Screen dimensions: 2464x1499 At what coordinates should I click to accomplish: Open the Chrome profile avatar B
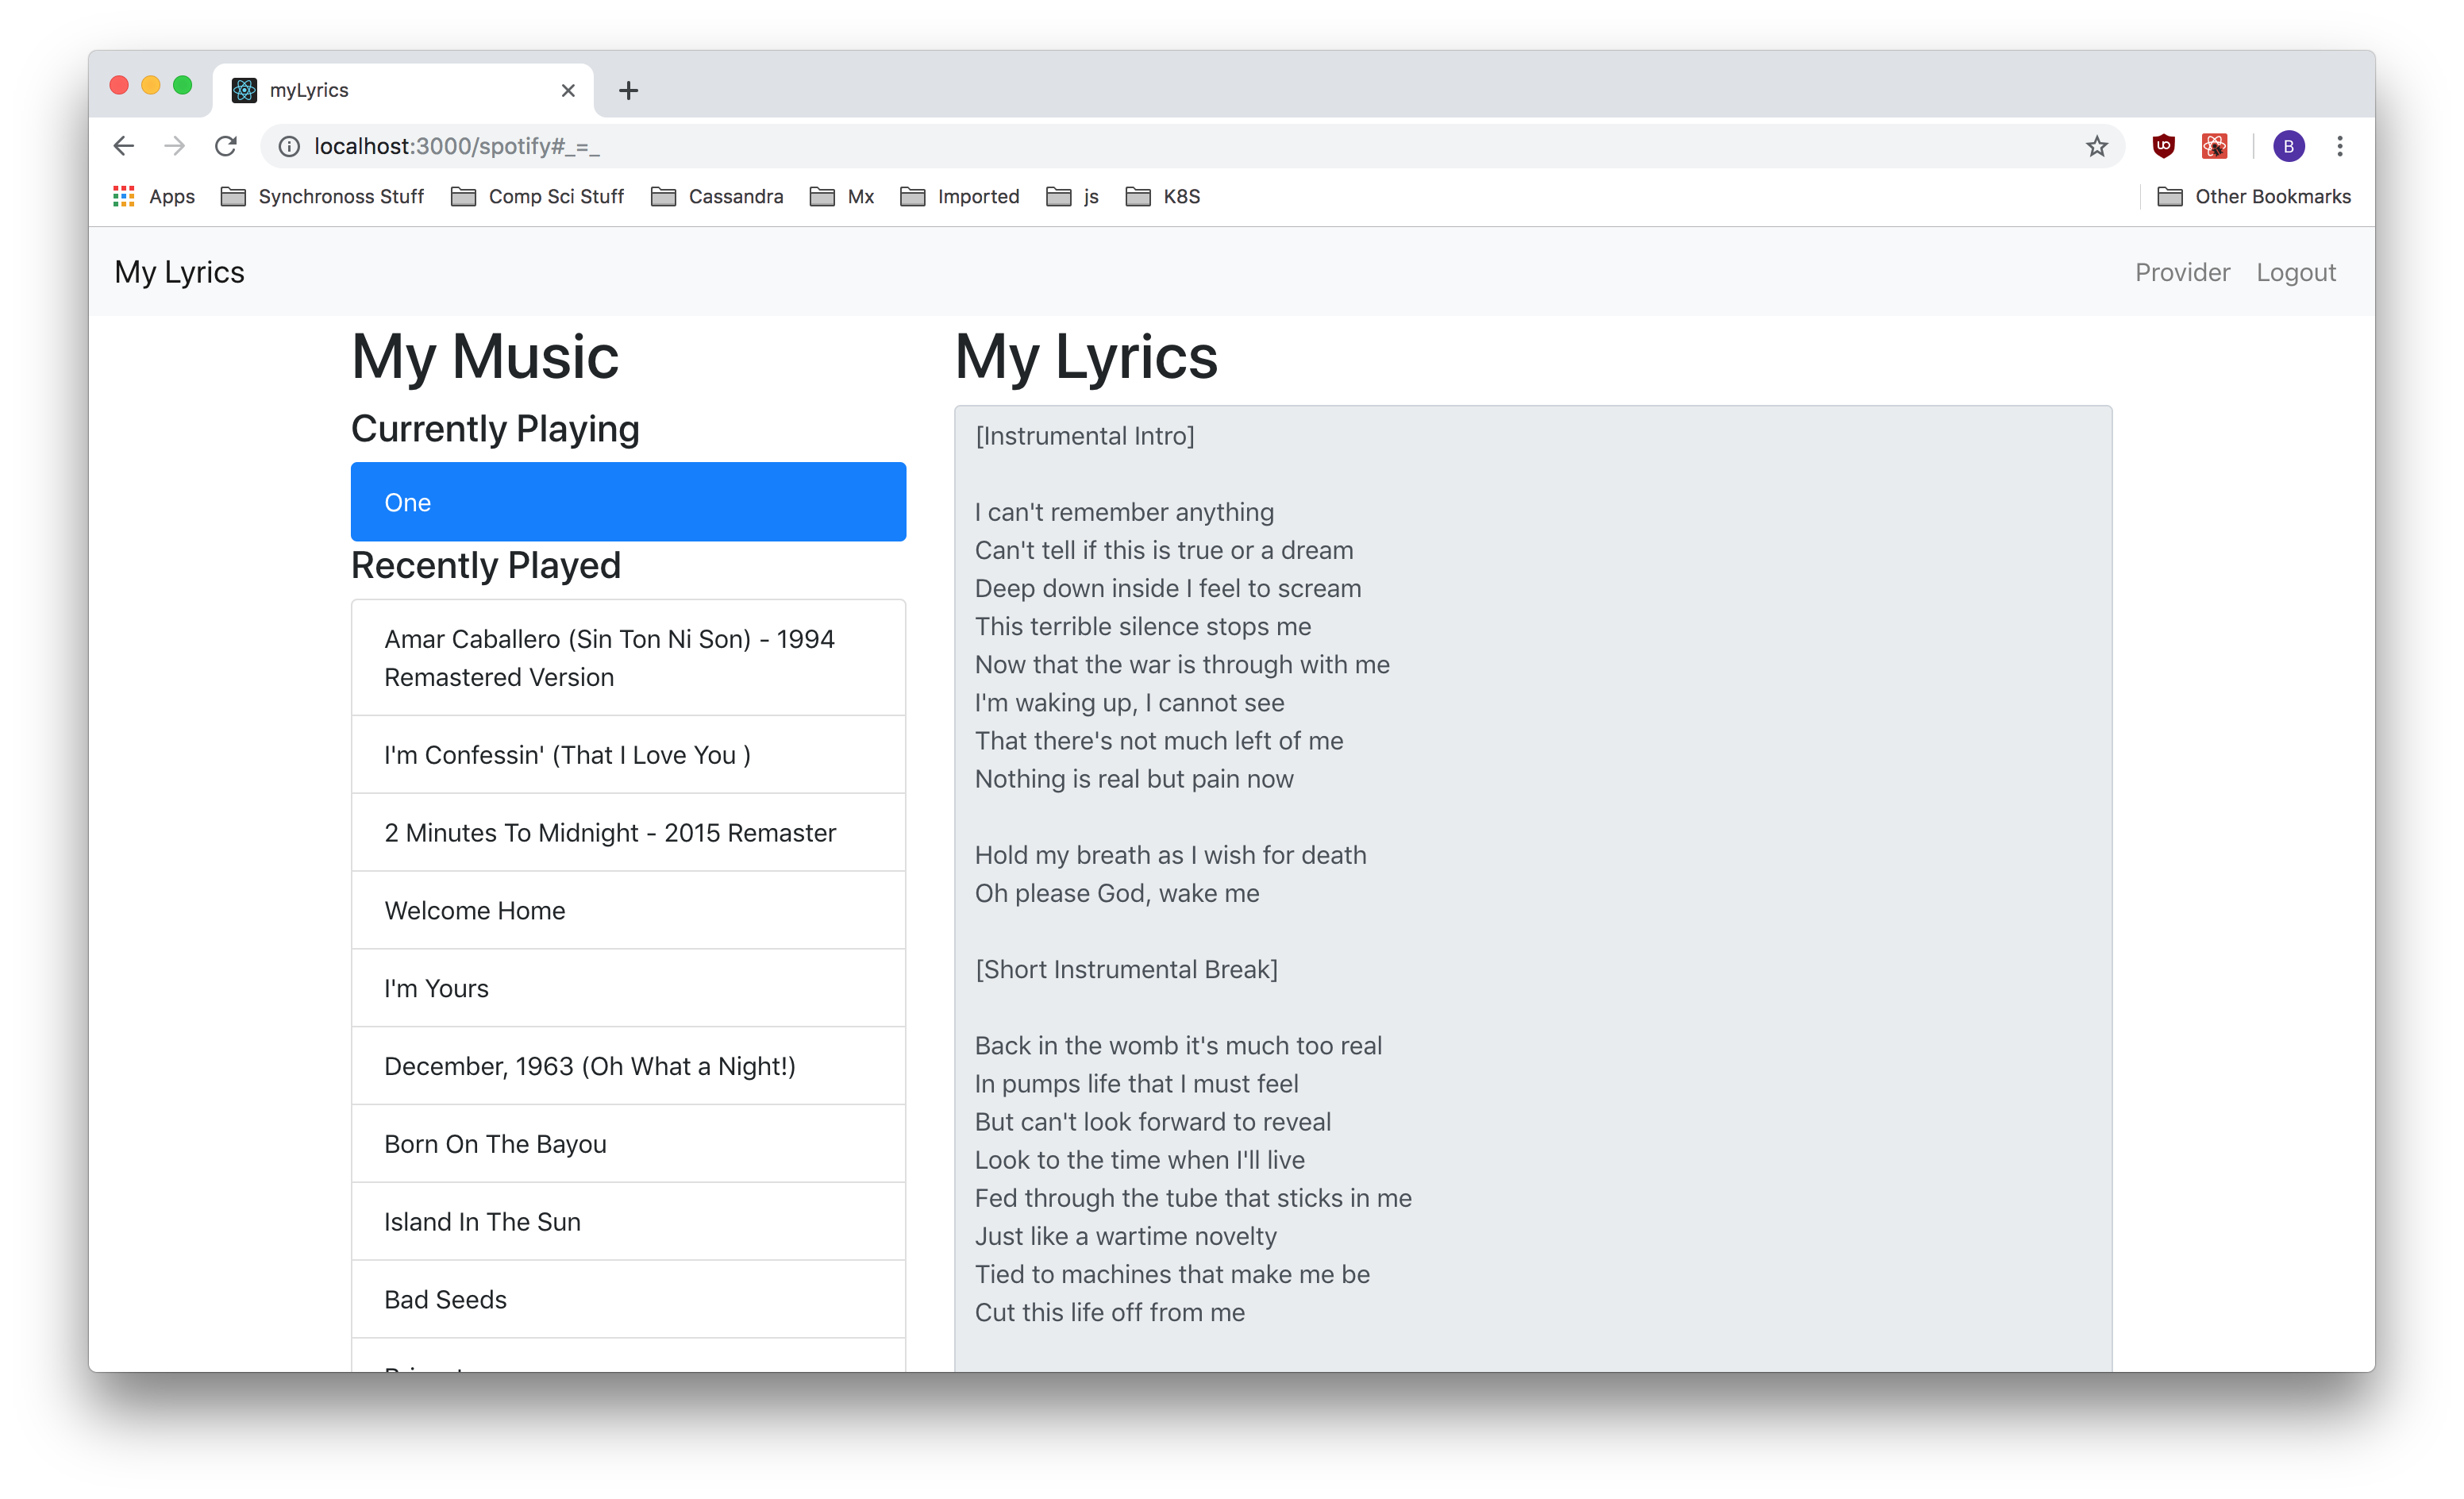(x=2288, y=146)
